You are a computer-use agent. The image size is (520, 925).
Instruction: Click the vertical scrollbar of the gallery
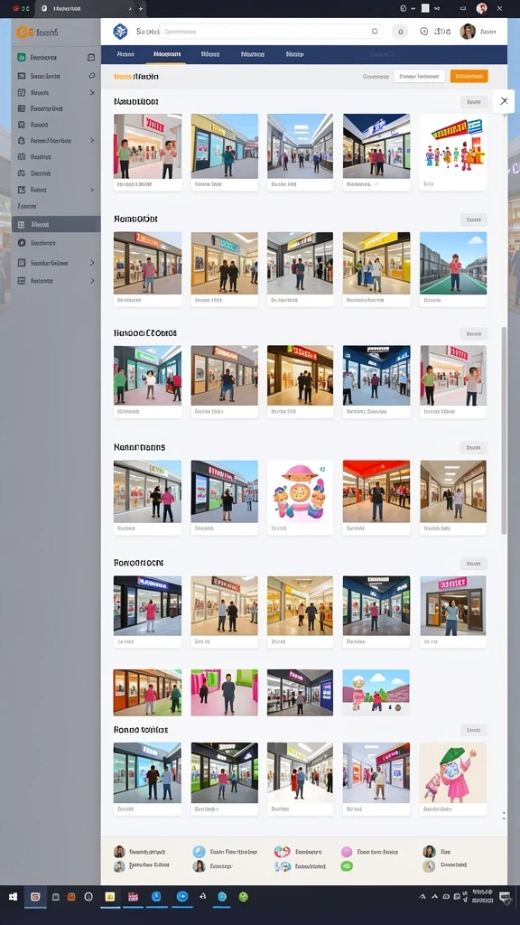click(504, 431)
